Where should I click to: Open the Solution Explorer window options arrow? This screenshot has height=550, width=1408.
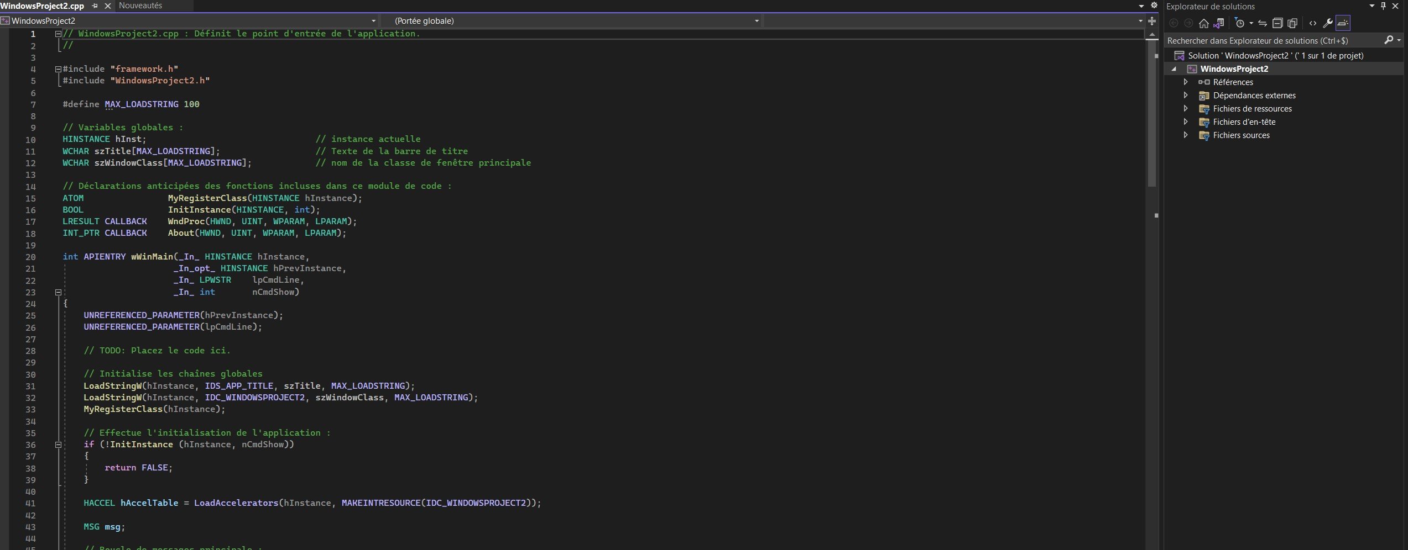click(x=1372, y=6)
